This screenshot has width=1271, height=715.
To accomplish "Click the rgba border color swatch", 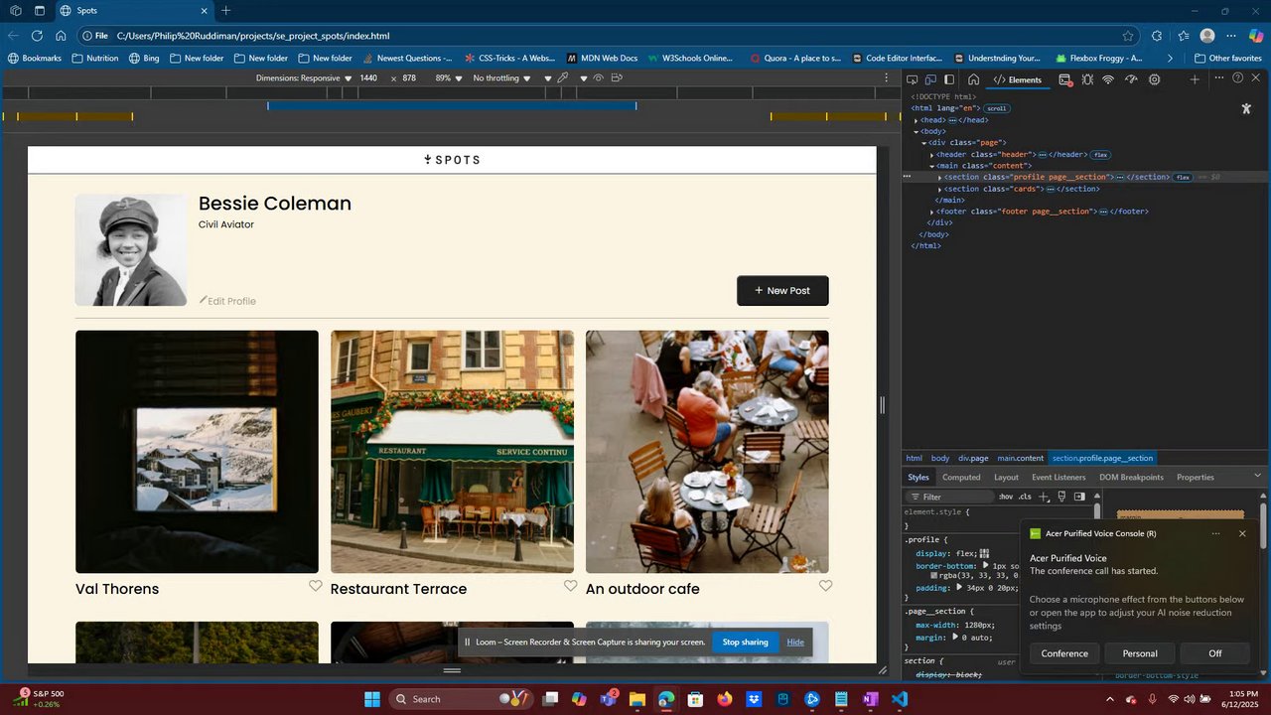I will [934, 576].
